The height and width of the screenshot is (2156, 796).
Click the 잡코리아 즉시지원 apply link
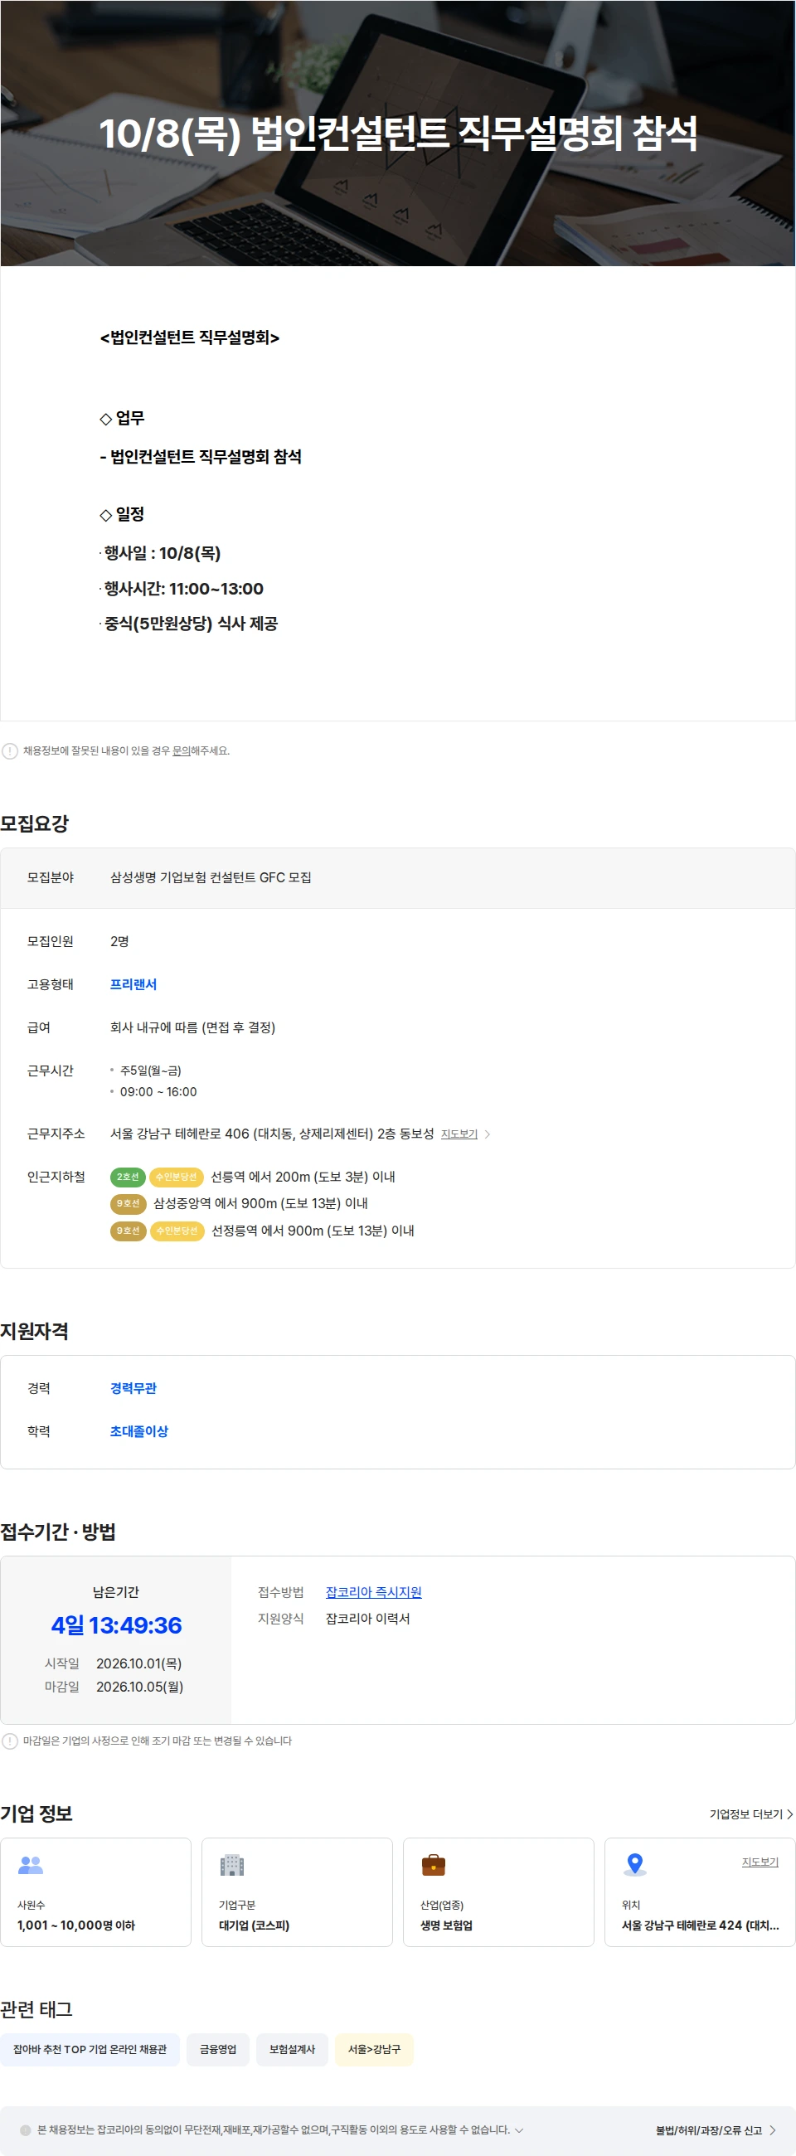373,1592
